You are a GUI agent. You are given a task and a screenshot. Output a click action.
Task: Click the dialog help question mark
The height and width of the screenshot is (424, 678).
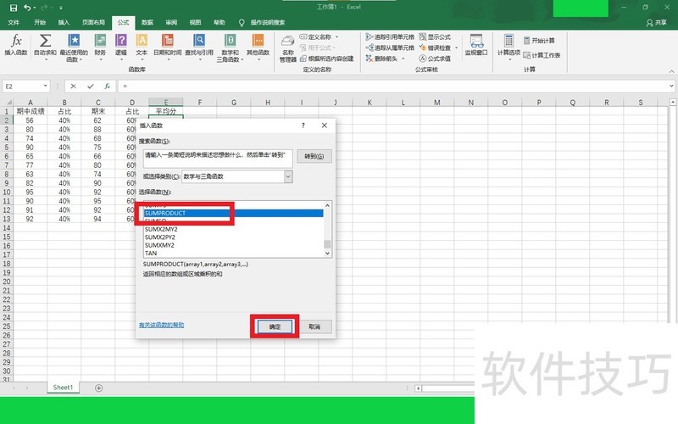[x=303, y=126]
